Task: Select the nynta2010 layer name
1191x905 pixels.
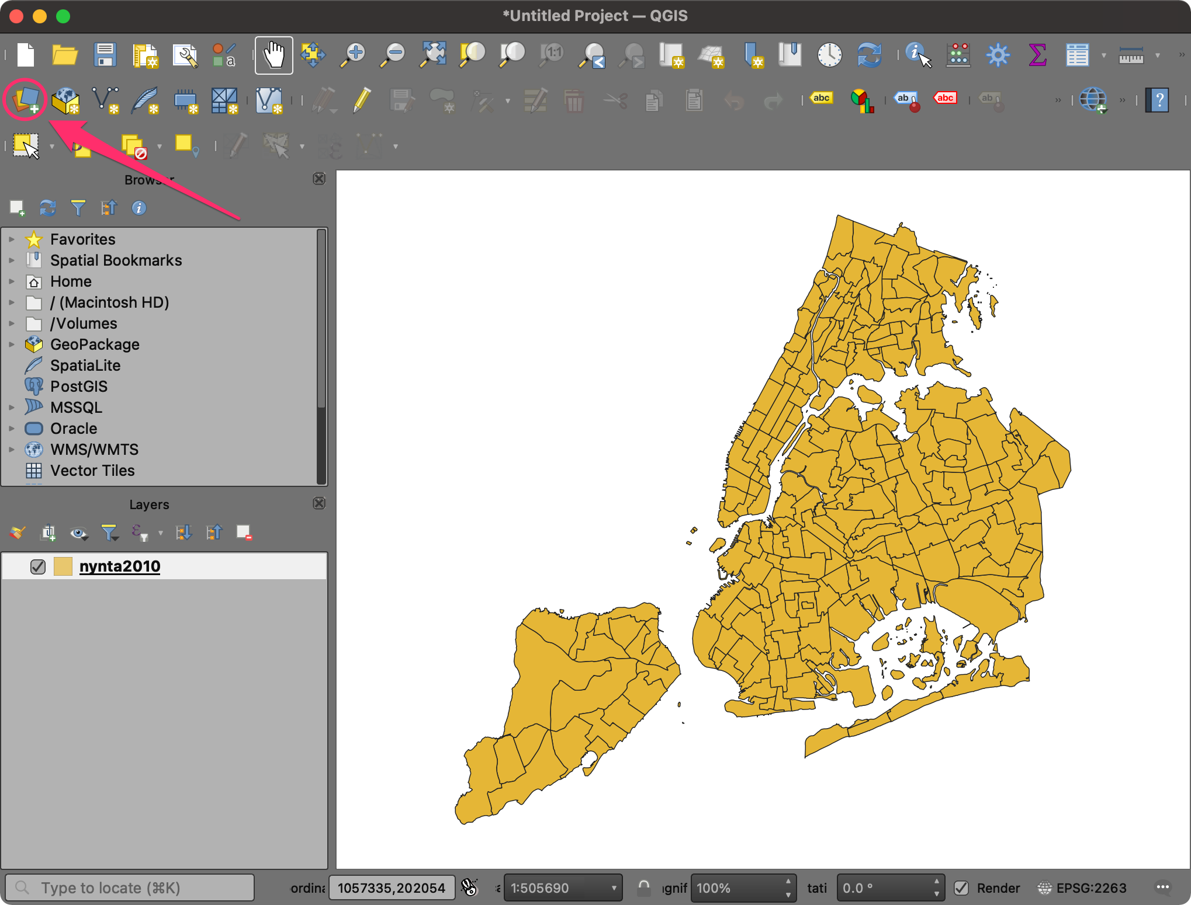Action: 120,566
